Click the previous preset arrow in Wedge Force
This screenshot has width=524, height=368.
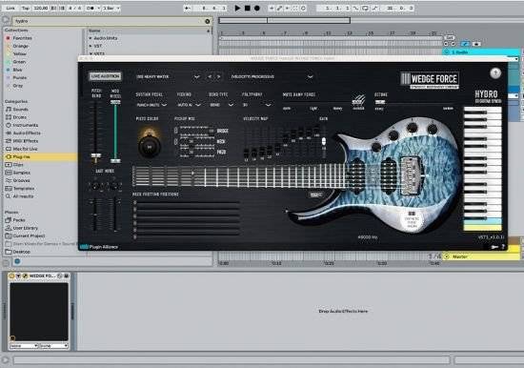[210, 76]
